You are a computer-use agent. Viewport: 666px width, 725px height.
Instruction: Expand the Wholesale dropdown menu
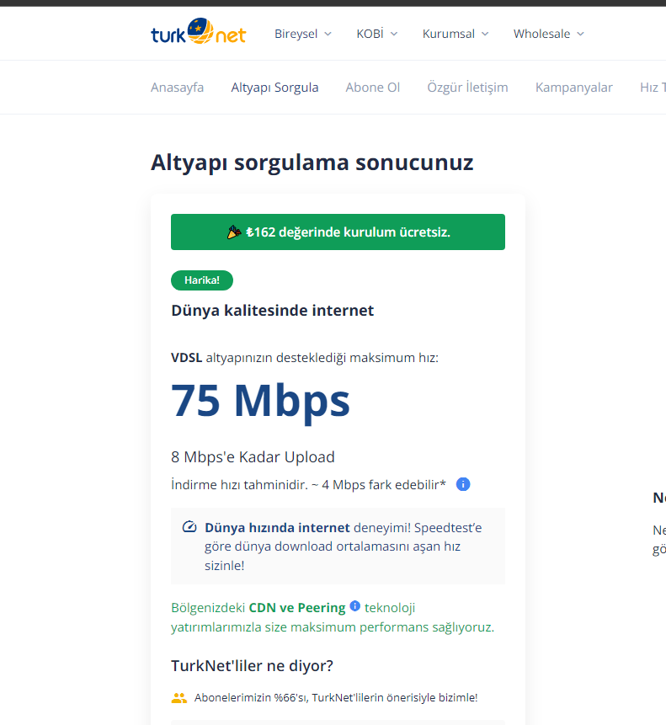point(549,34)
